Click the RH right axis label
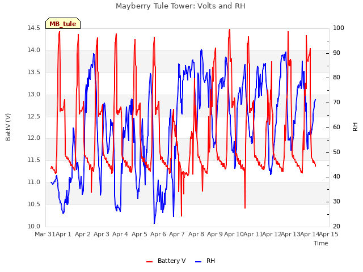Image resolution: width=363 pixels, height=272 pixels. (355, 127)
